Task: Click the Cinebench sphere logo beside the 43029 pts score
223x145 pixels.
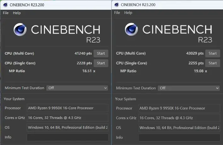Action: click(131, 30)
